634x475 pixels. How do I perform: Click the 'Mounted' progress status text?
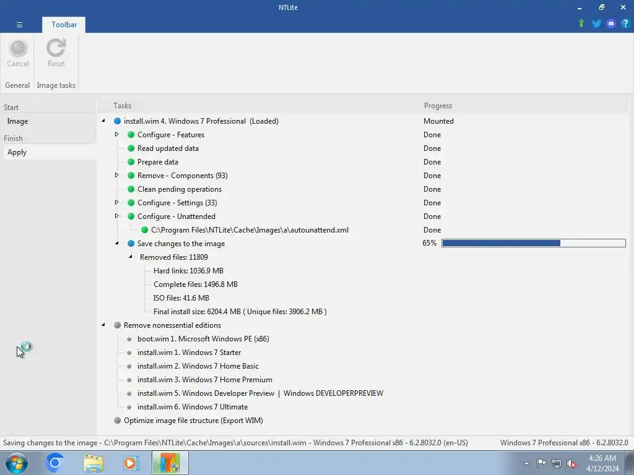click(438, 121)
